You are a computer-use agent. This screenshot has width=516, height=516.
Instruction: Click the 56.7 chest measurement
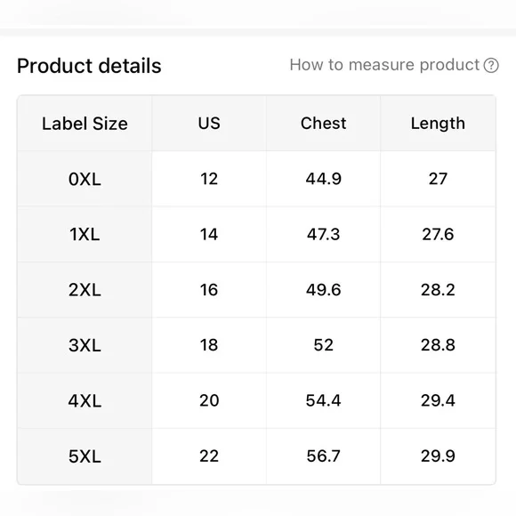[x=323, y=456]
